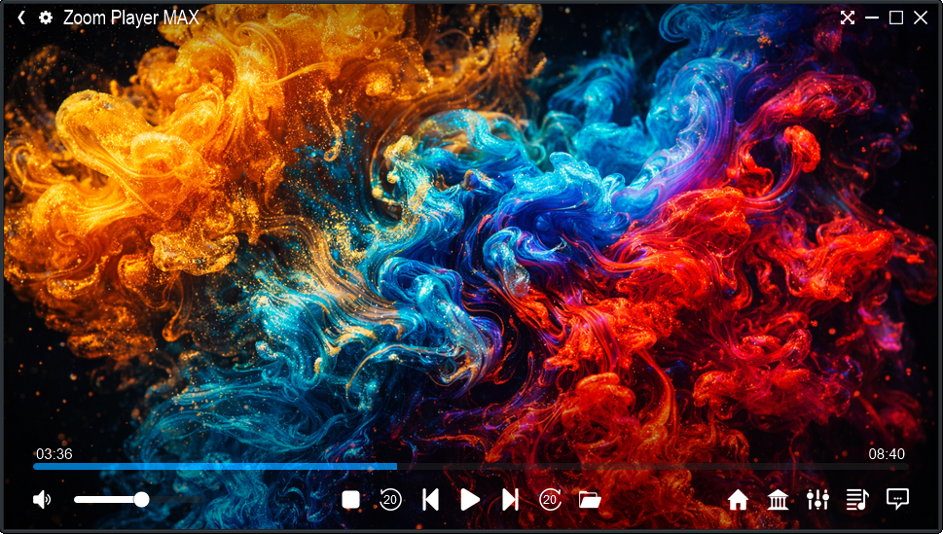Open a file with folder icon
This screenshot has width=943, height=534.
590,500
